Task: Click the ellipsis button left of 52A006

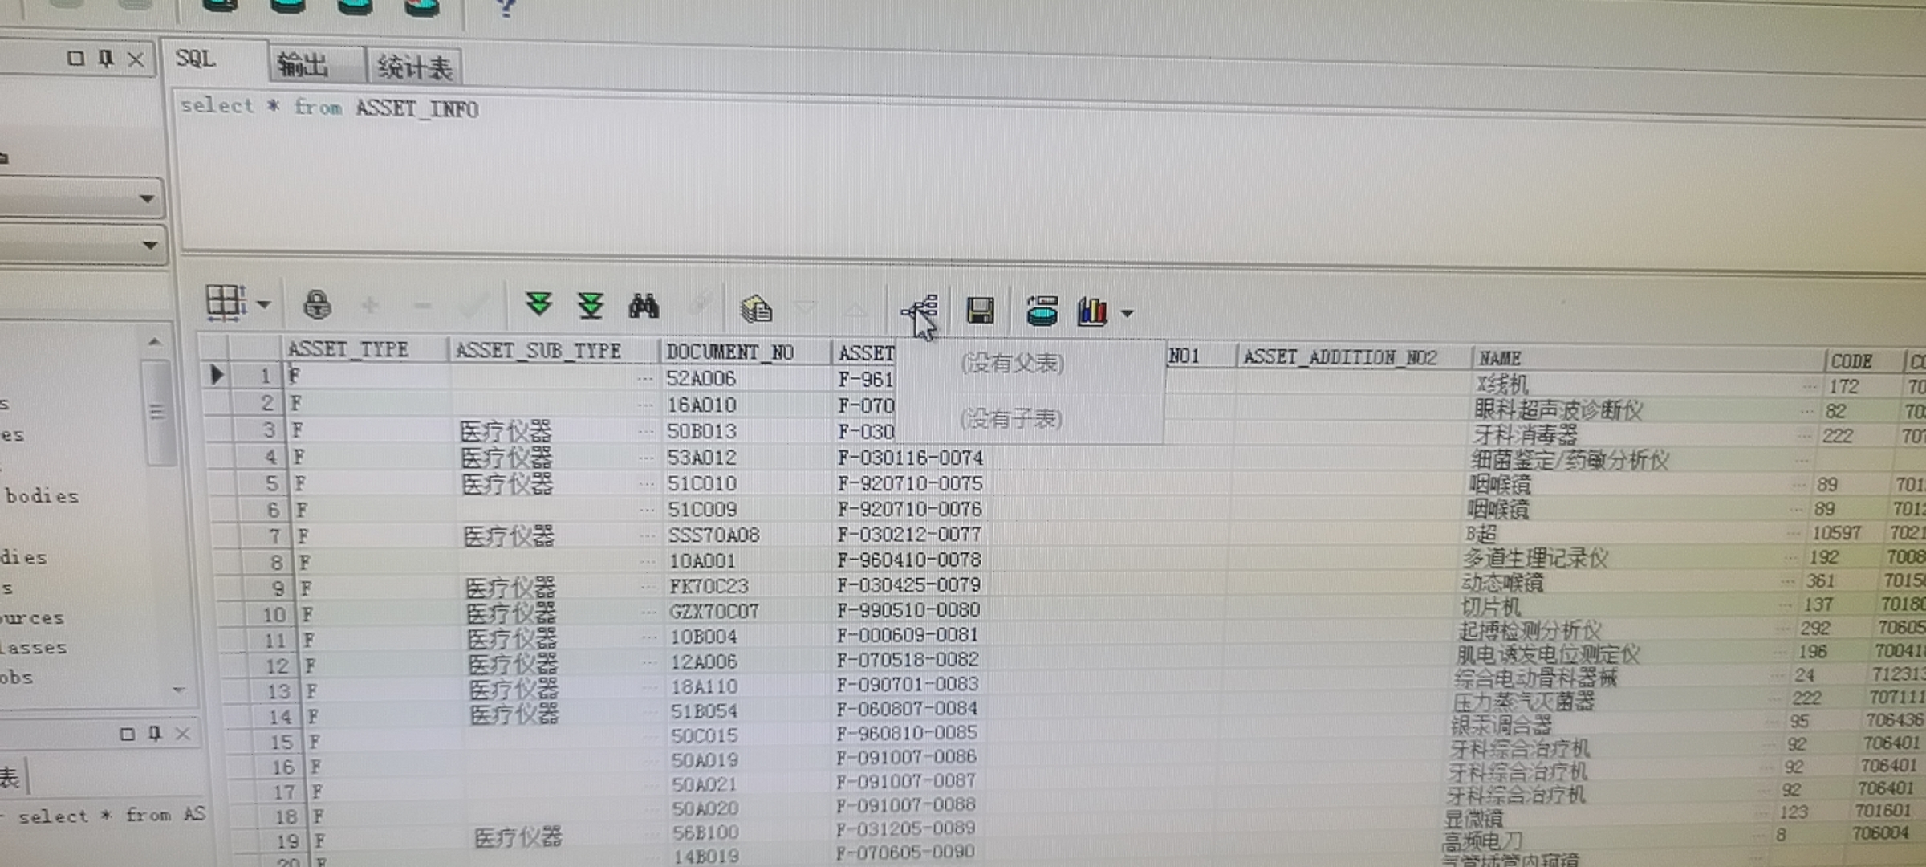Action: (644, 379)
